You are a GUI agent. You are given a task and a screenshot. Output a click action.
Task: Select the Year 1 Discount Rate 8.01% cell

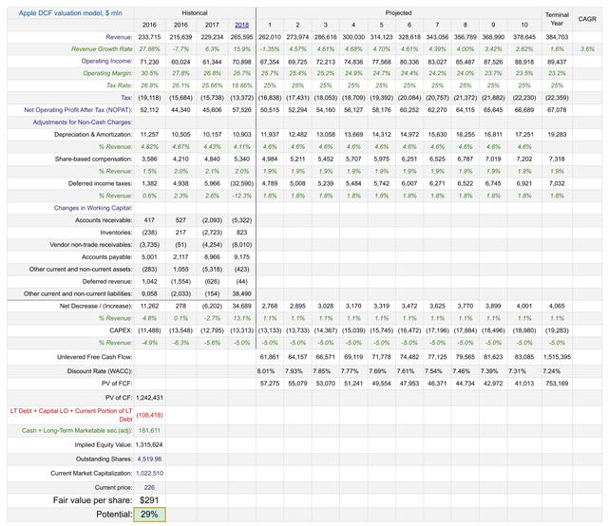266,371
